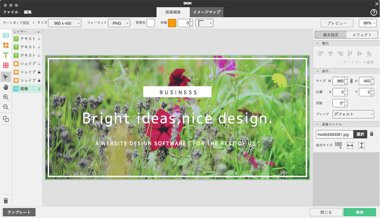
Task: Click the rotation angle input field
Action: [338, 103]
